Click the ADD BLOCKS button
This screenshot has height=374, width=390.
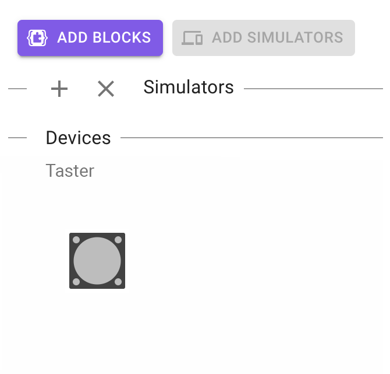coord(90,38)
